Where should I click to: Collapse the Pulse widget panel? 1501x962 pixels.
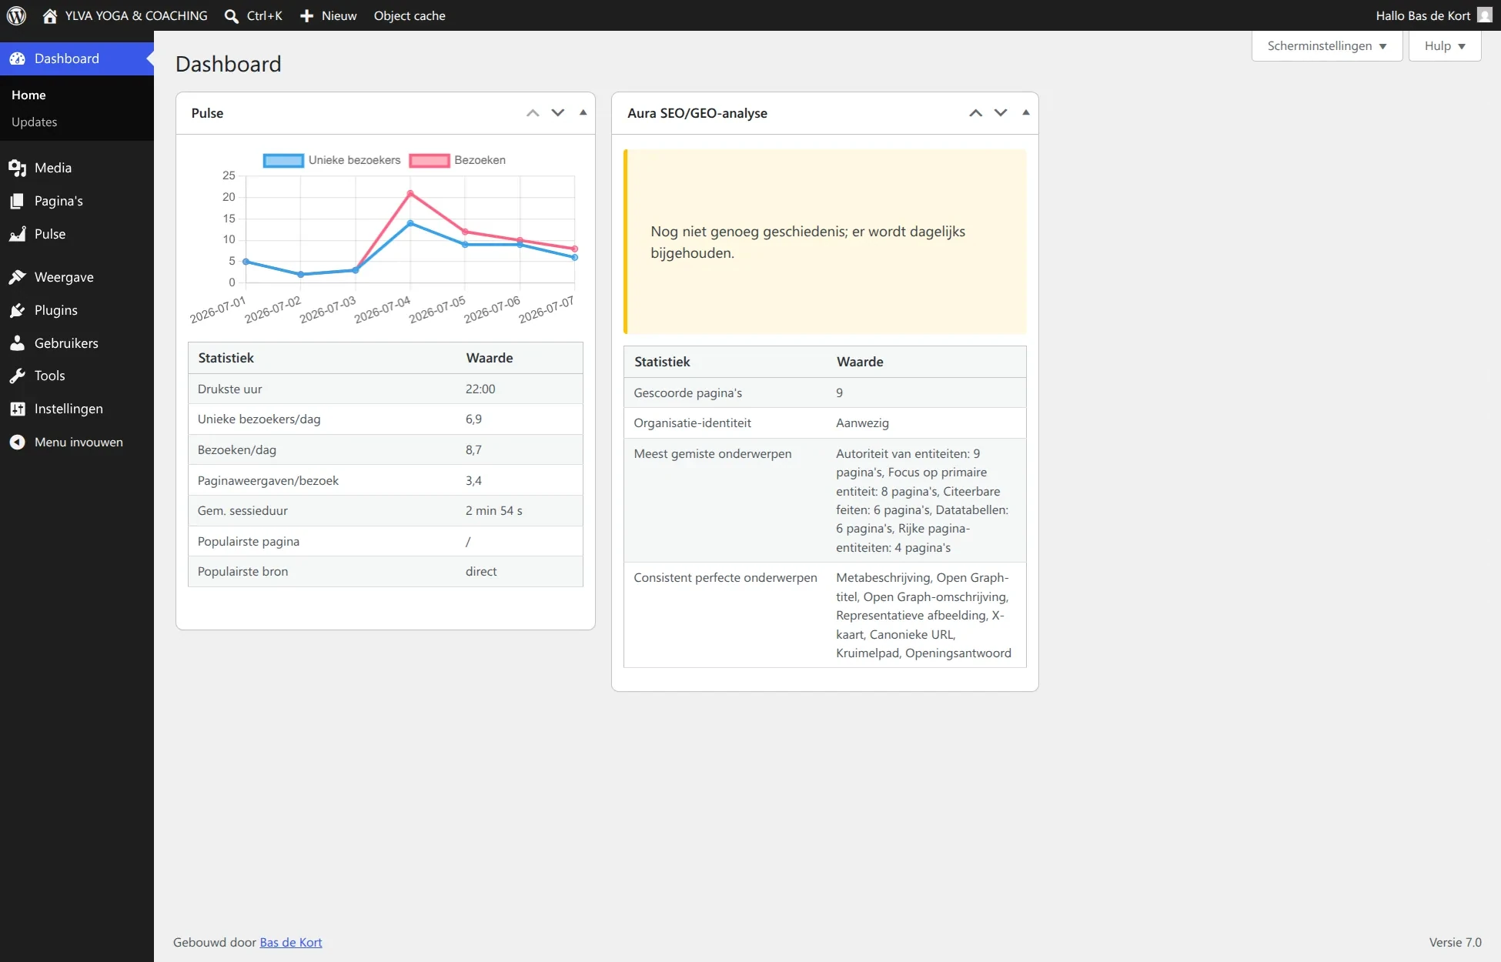[583, 112]
